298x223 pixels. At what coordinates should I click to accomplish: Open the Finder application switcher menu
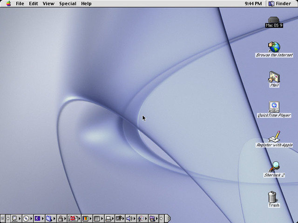(280, 4)
